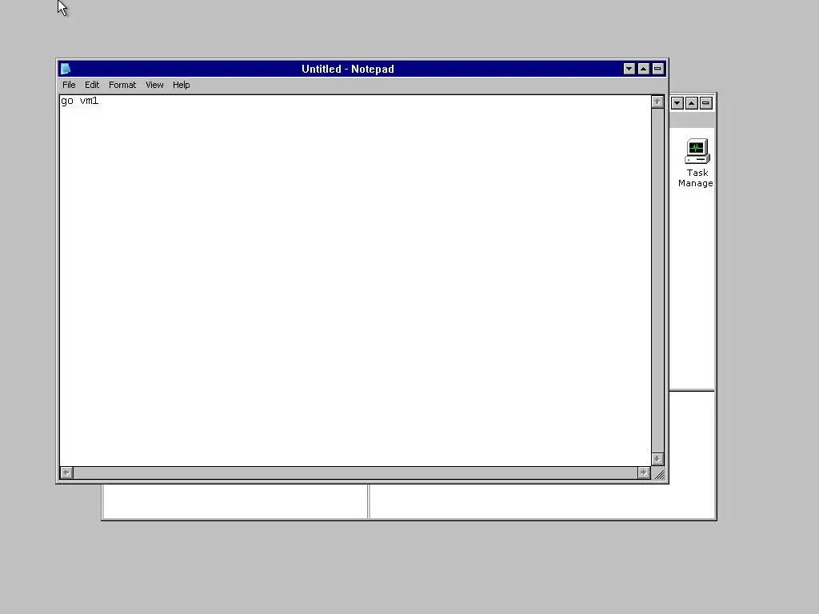The height and width of the screenshot is (614, 819).
Task: Click the resize grip at Notepad's corner
Action: [659, 473]
